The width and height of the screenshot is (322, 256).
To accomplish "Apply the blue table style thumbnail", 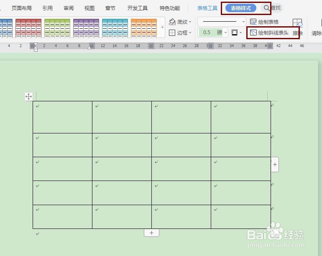I will click(x=6, y=28).
